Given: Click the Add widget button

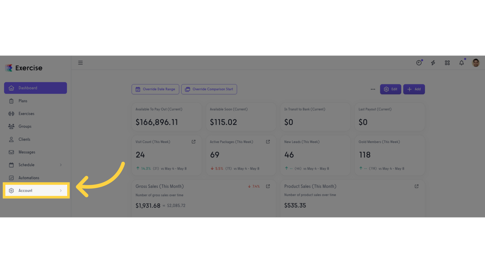Looking at the screenshot, I should [x=414, y=89].
